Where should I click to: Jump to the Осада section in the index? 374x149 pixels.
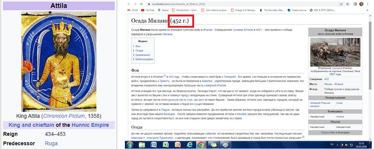coord(139,51)
